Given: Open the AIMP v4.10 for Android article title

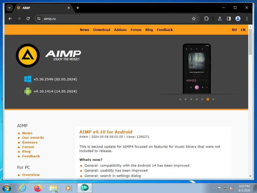Looking at the screenshot, I should tap(106, 132).
